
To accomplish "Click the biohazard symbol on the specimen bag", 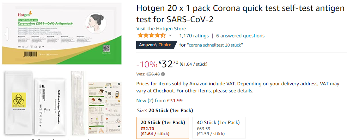I will tap(19, 99).
